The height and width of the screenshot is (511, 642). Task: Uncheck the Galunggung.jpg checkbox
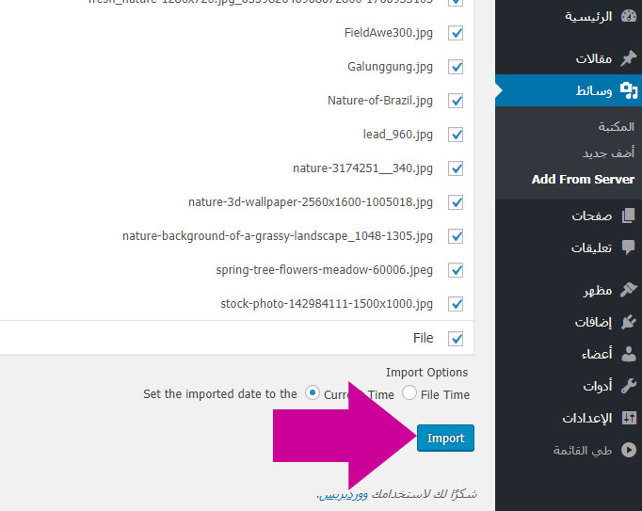coord(456,67)
